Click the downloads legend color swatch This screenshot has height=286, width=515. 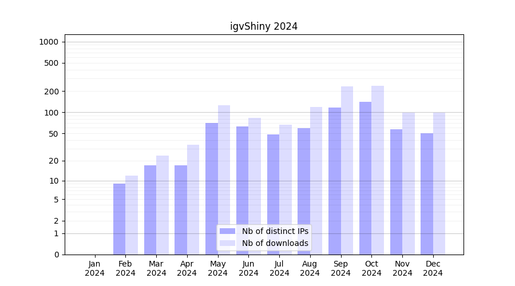(227, 243)
